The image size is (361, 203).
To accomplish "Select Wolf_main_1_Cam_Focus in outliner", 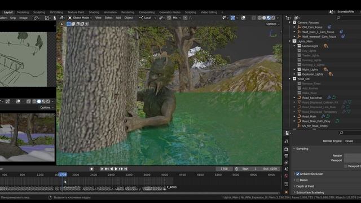I will [x=318, y=32].
